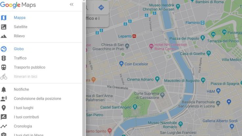242x136 pixels.
Task: Click the Via Crescenzio street label
Action: [118, 87]
